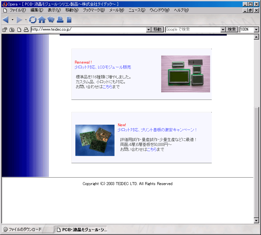Click the print icon in main toolbar
261x235 pixels.
coord(60,20)
